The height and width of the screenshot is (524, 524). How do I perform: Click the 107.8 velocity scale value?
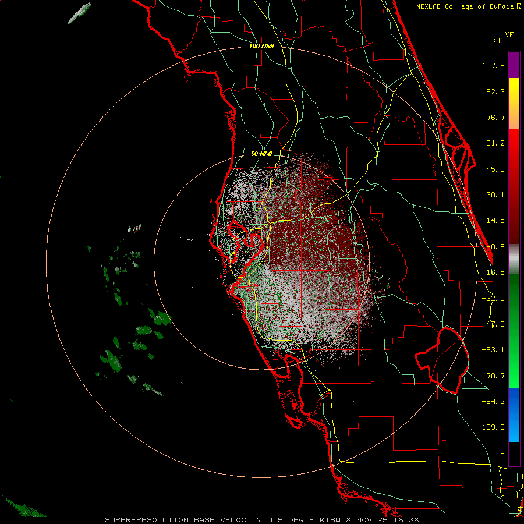493,65
